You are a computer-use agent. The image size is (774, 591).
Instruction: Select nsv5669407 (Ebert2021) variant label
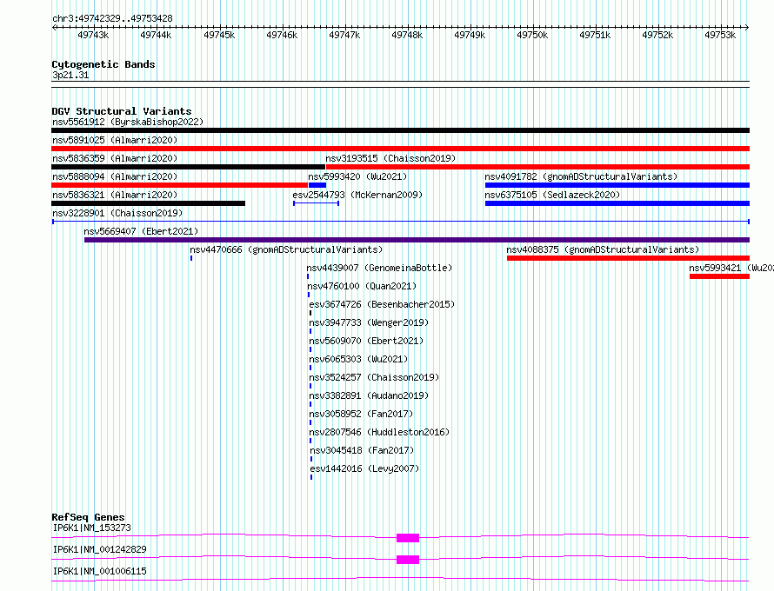(x=141, y=231)
